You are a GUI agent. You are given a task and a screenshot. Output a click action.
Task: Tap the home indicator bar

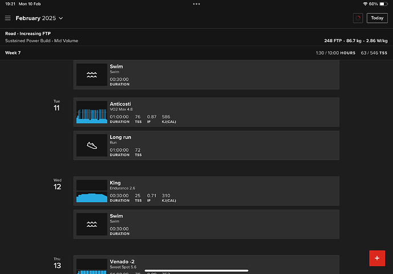[196, 271]
